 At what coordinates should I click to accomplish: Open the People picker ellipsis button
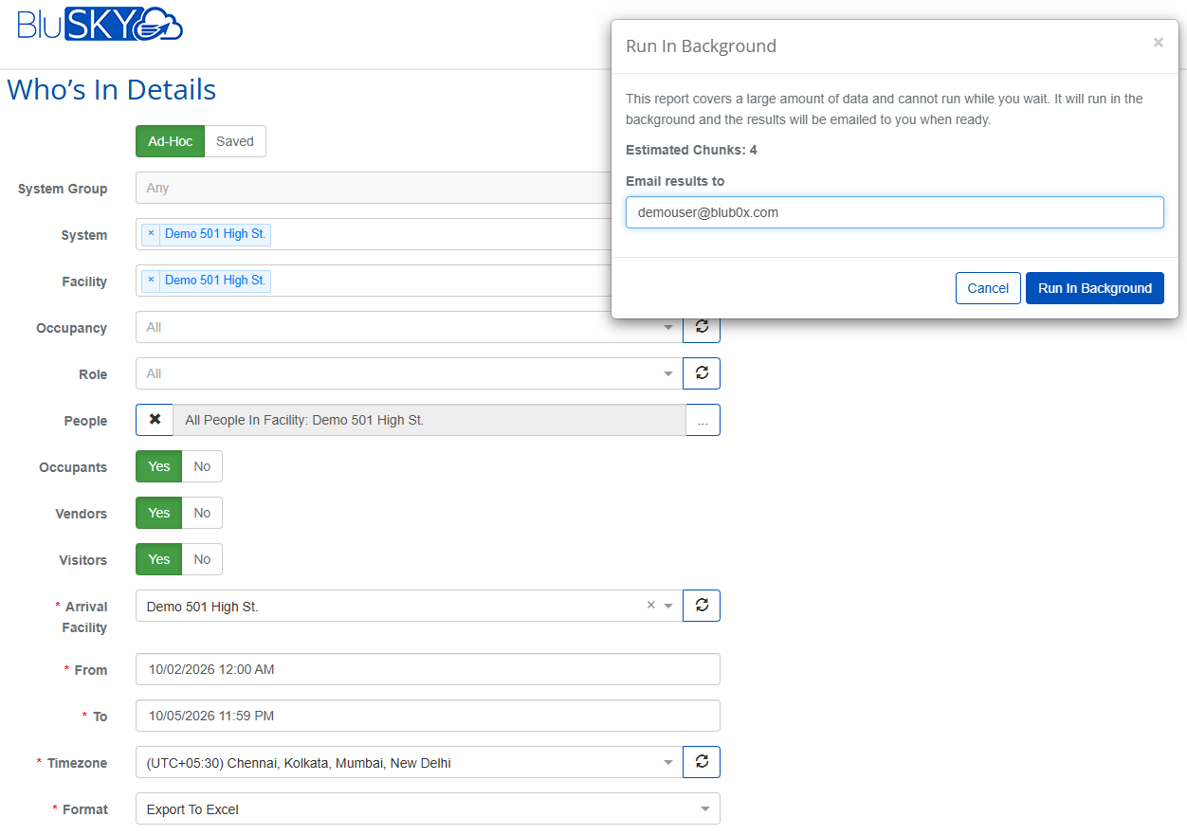[x=703, y=420]
